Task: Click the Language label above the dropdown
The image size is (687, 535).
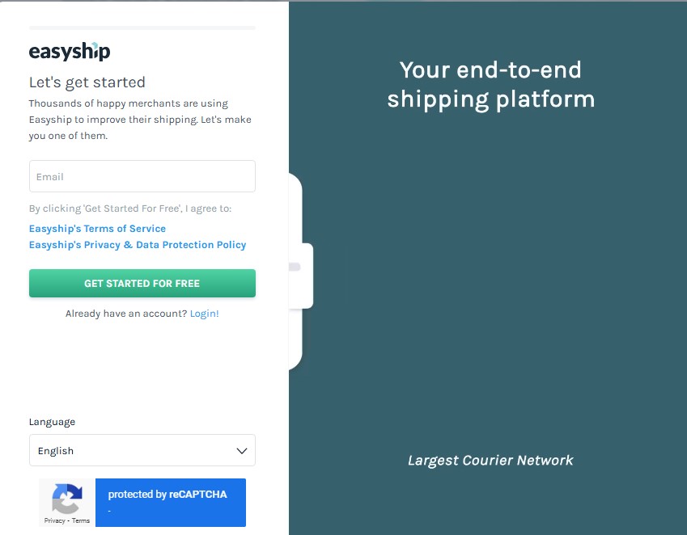Action: click(52, 422)
